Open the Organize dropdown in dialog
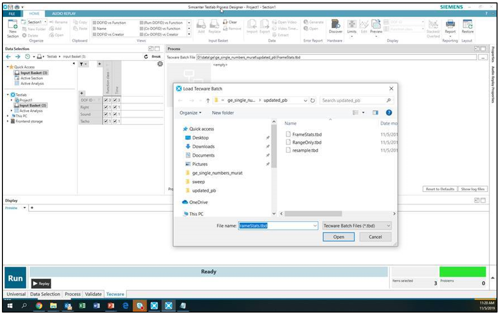The image size is (499, 313). [x=190, y=113]
